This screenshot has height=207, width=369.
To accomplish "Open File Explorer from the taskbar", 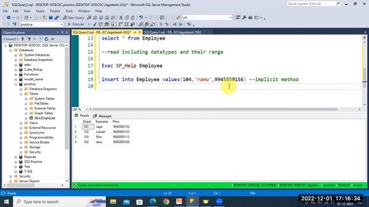I will point(113,202).
